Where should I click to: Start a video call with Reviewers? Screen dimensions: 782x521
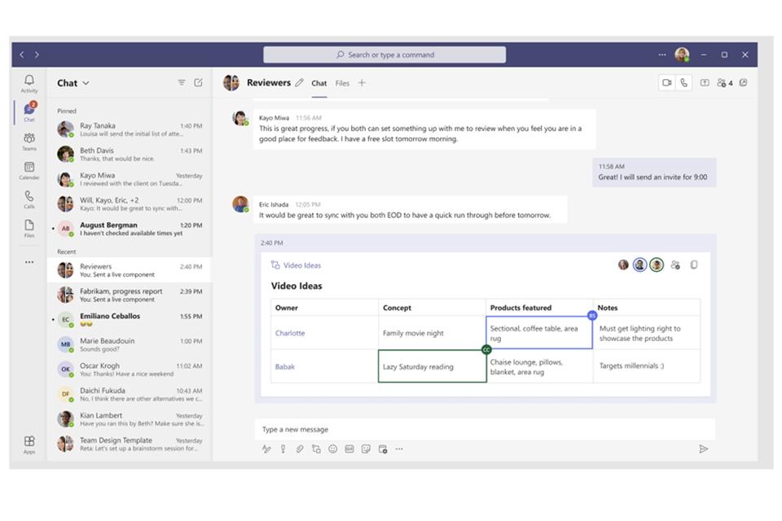coord(666,83)
